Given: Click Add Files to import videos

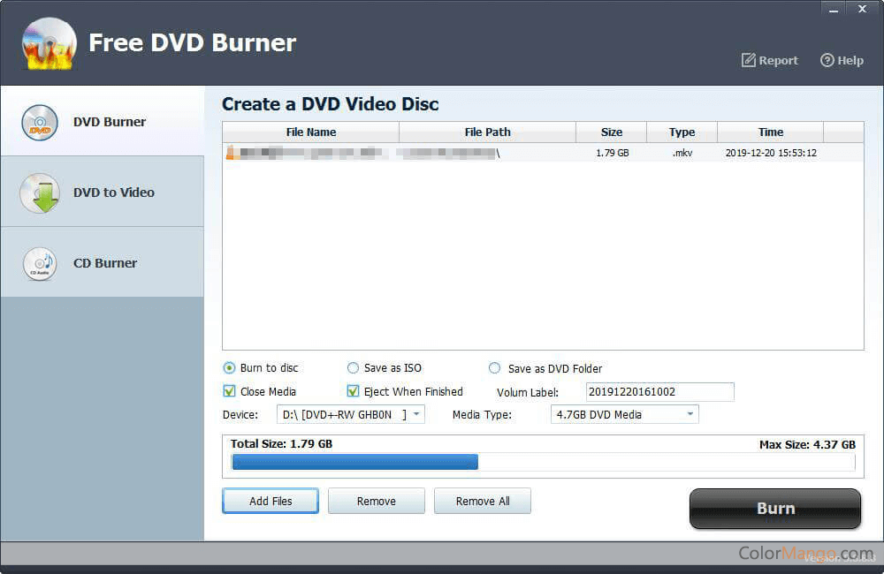Looking at the screenshot, I should [270, 501].
